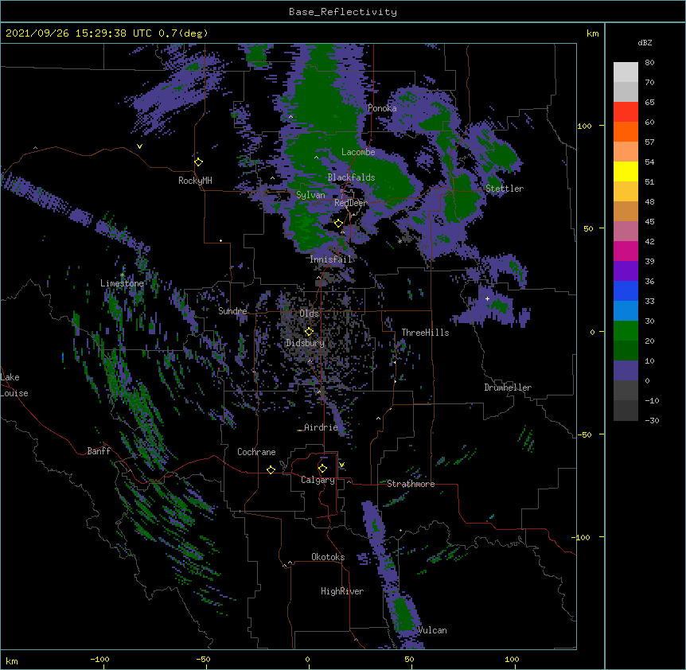Viewport: 686px width, 670px height.
Task: Select the violet 36-39 dBZ legend swatch
Action: pyautogui.click(x=626, y=271)
